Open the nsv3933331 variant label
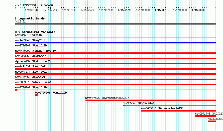 click(x=215, y=119)
